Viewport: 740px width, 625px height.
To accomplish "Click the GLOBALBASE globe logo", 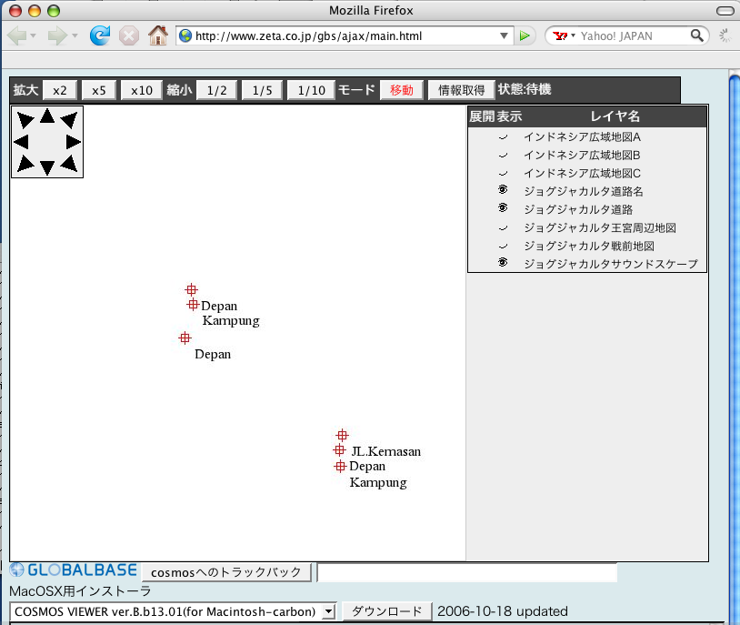I will point(16,570).
